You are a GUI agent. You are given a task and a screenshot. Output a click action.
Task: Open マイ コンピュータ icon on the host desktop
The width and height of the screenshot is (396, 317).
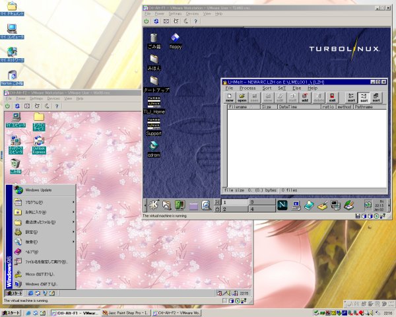(12, 31)
